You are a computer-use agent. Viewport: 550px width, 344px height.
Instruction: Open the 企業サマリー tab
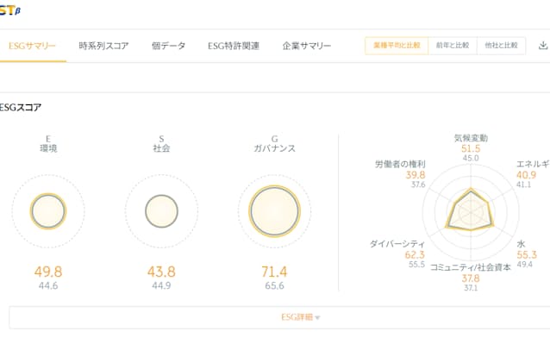click(x=307, y=46)
